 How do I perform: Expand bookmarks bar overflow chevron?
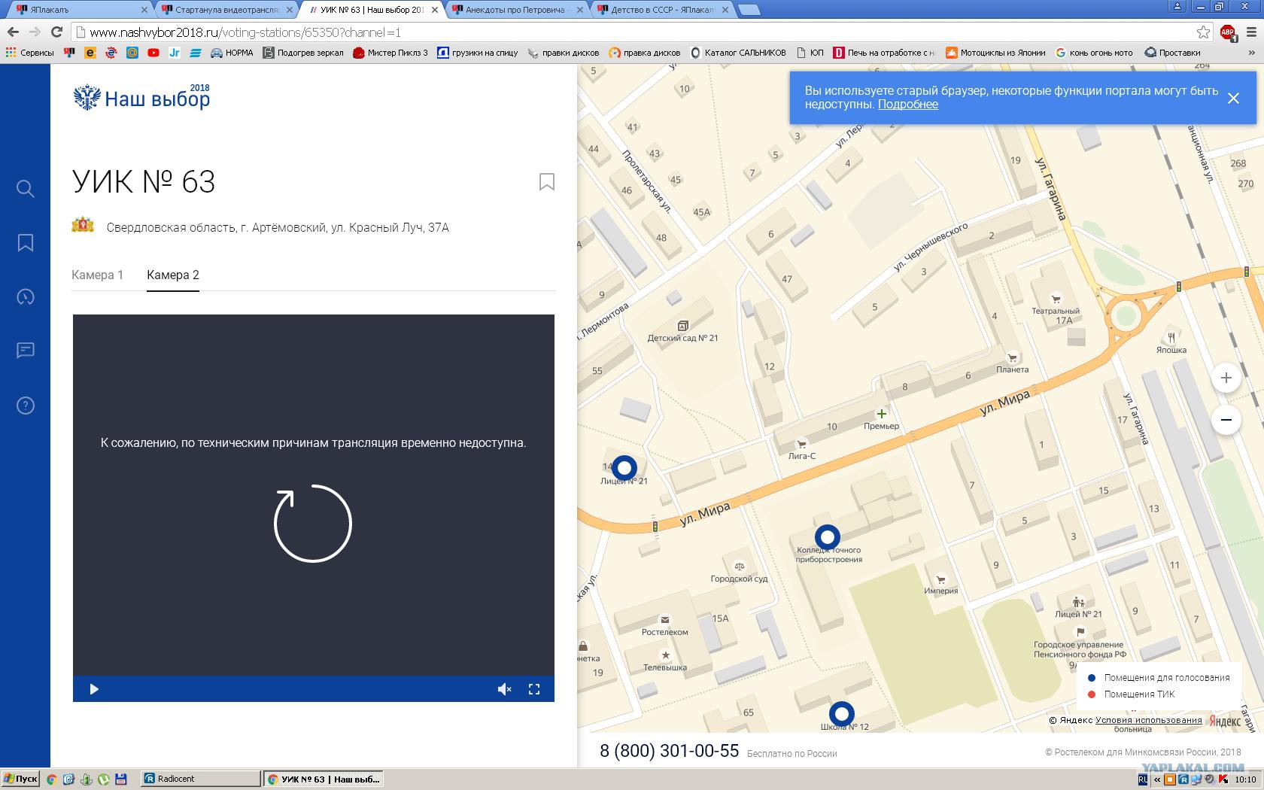[1253, 53]
